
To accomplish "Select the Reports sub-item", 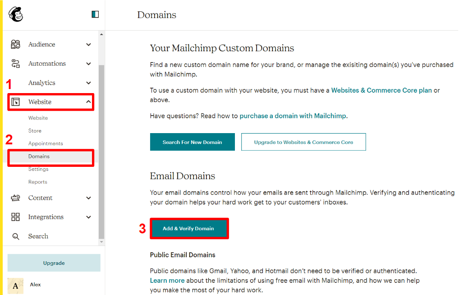I will pyautogui.click(x=37, y=182).
